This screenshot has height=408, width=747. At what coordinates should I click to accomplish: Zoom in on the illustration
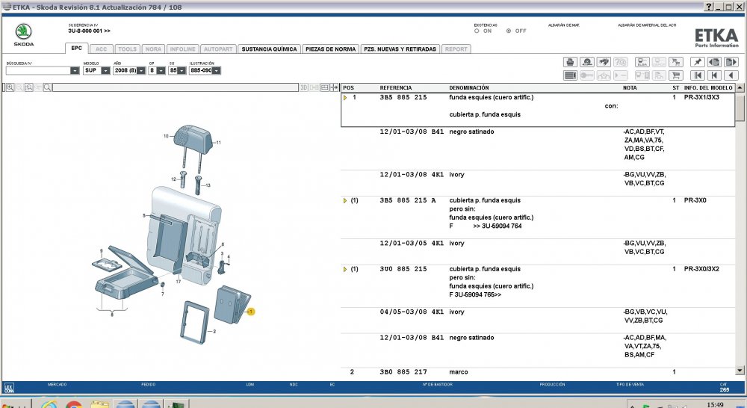[10, 87]
